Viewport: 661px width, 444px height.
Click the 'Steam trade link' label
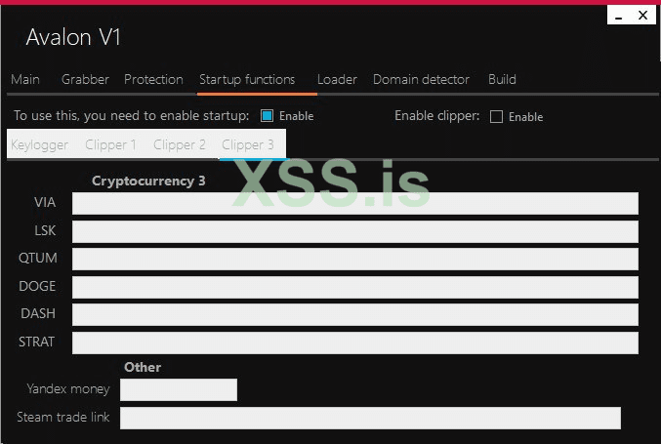pyautogui.click(x=63, y=417)
